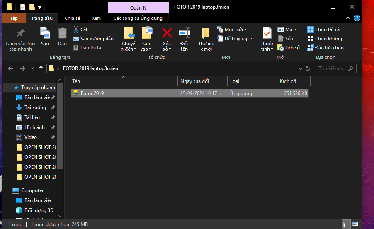Open Bàn làm việc under Computer
The image size is (374, 229).
coord(38,200)
